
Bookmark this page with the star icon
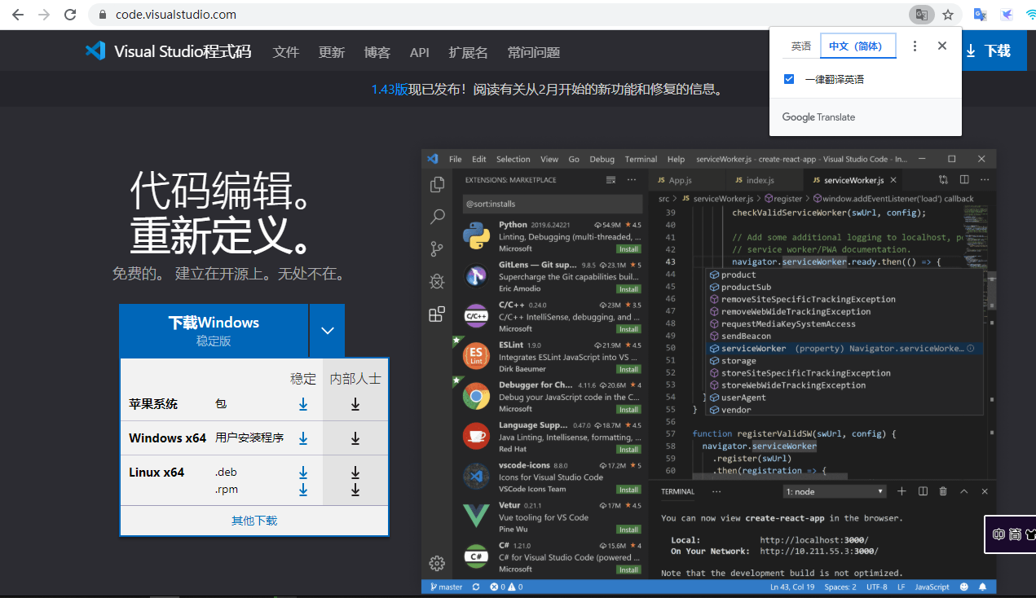tap(947, 15)
